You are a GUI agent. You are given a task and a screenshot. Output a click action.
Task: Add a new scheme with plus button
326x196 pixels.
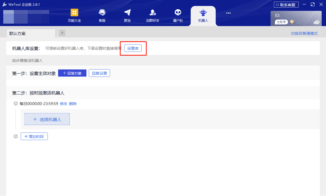coord(62,33)
